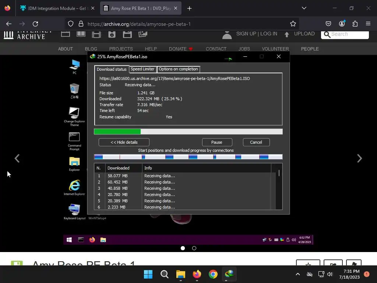Open the ABOUT menu item
Screen dimensions: 377x283
point(66,49)
